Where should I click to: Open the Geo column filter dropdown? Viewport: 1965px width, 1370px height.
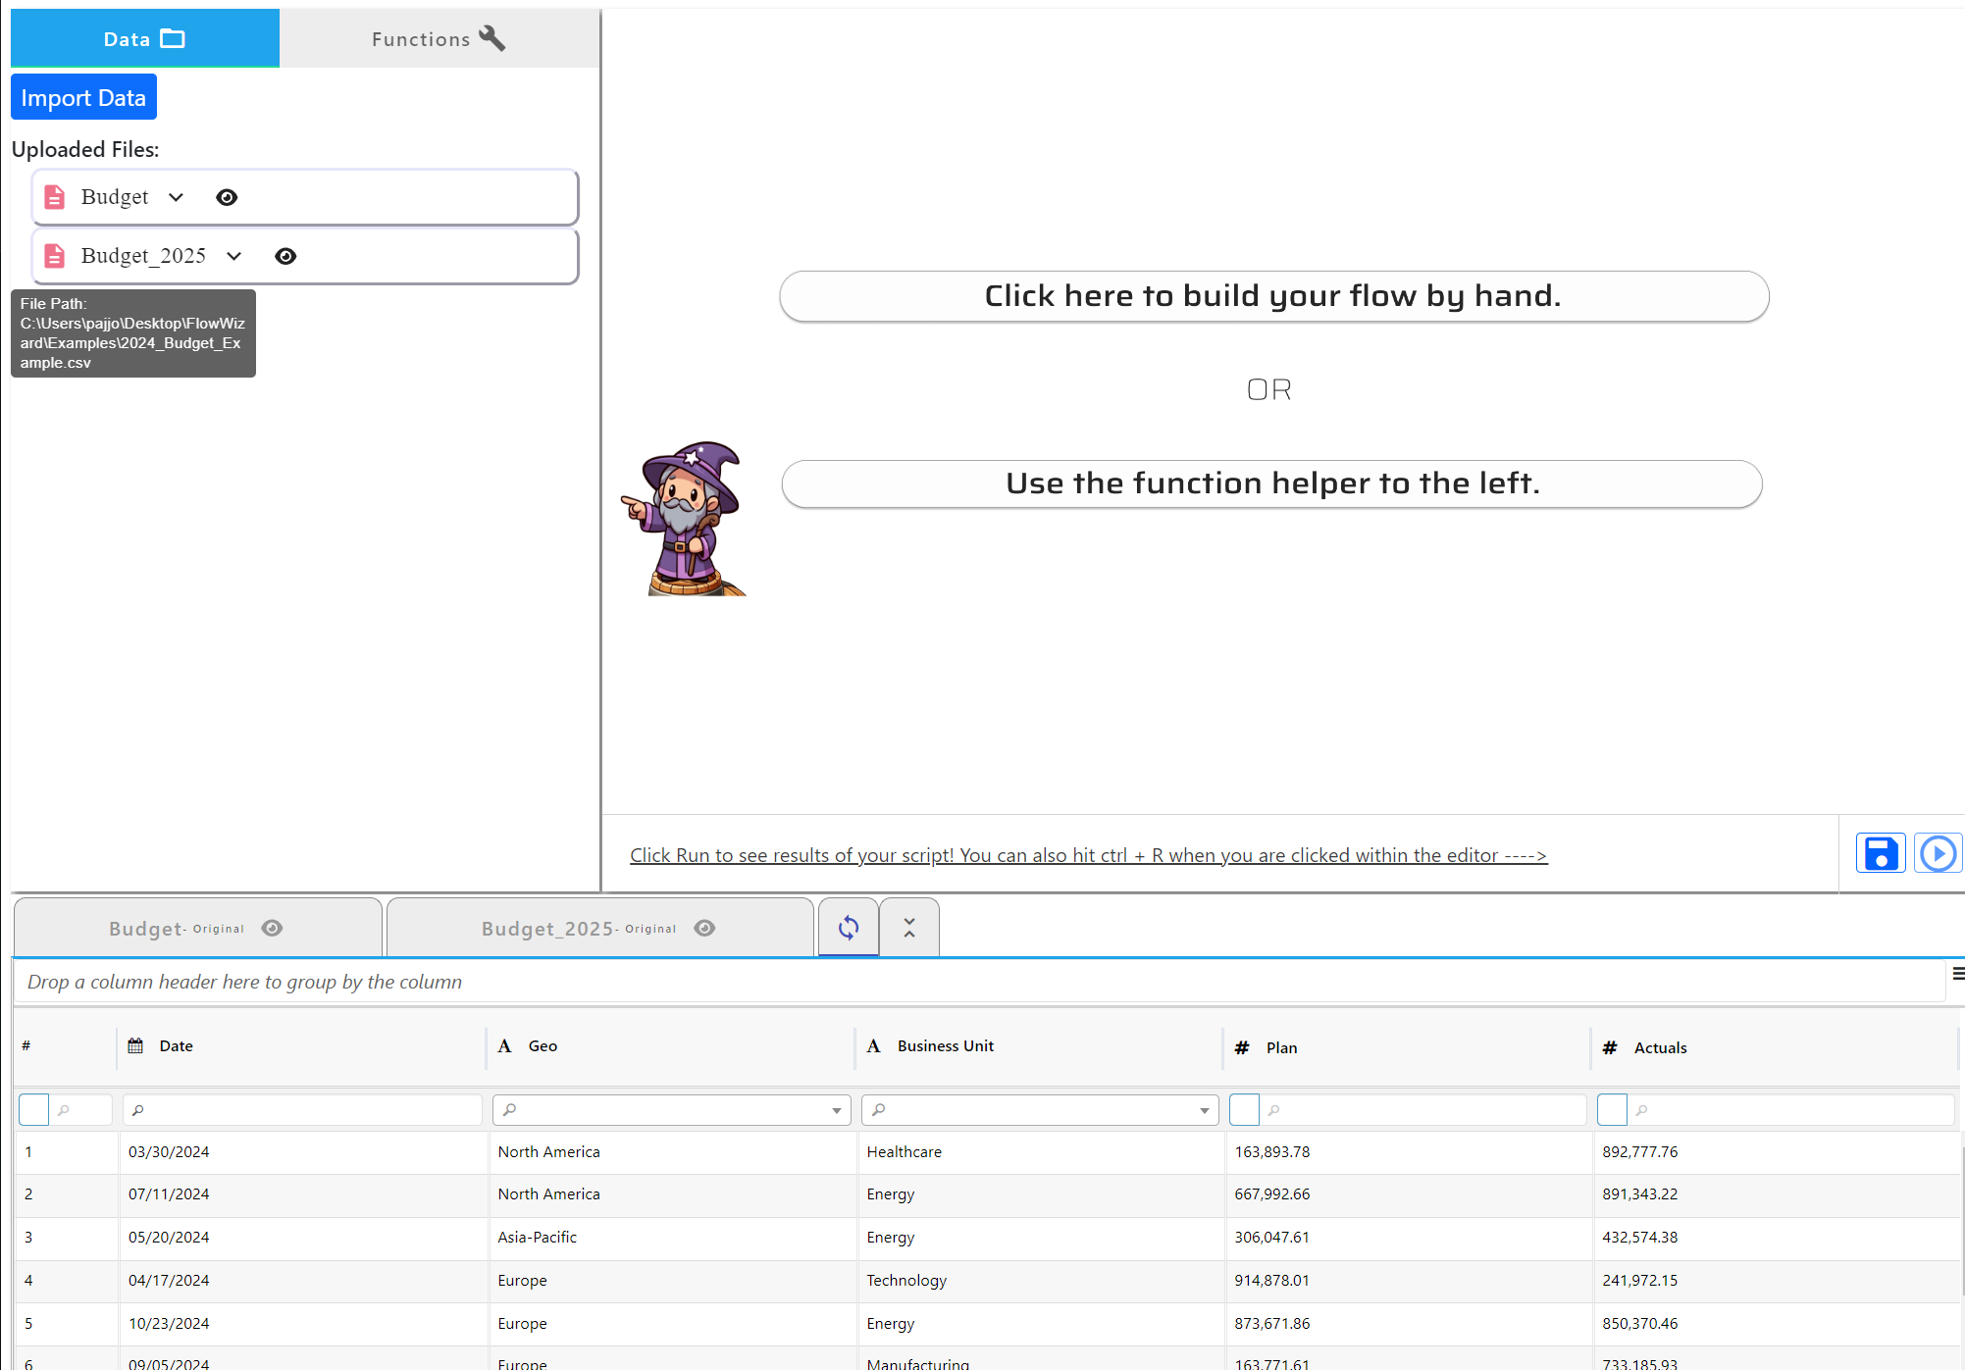pos(836,1110)
